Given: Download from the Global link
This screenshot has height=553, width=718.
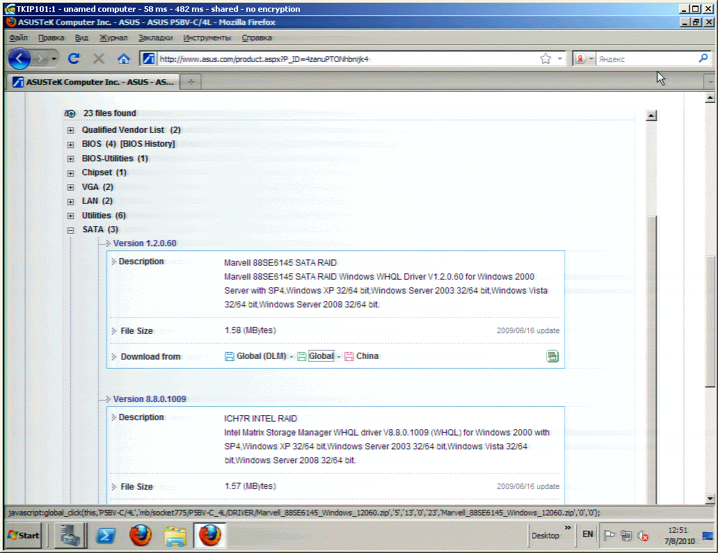Looking at the screenshot, I should 321,355.
